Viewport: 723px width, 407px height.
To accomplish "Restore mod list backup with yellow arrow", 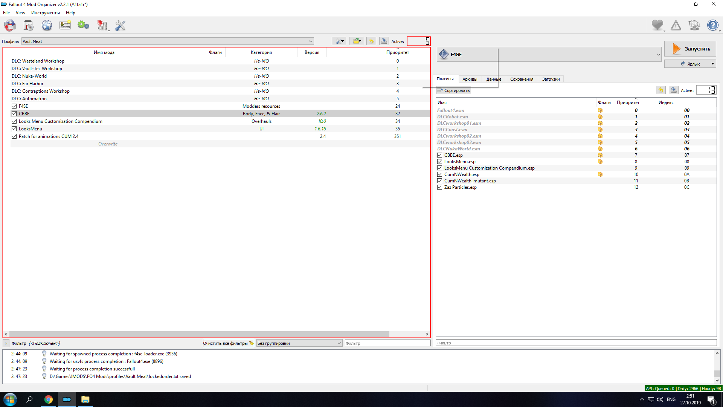I will pos(371,41).
